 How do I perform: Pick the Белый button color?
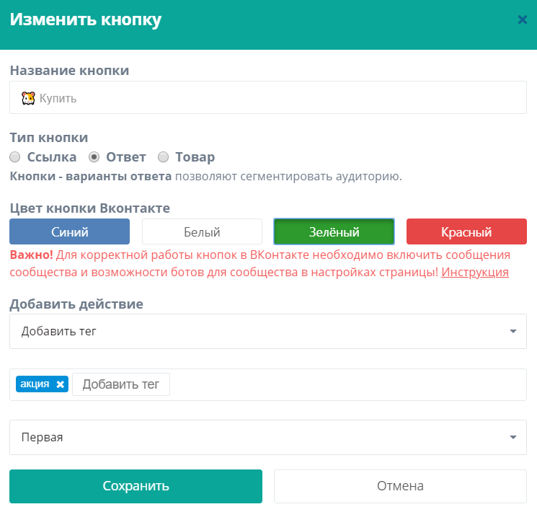coord(202,232)
